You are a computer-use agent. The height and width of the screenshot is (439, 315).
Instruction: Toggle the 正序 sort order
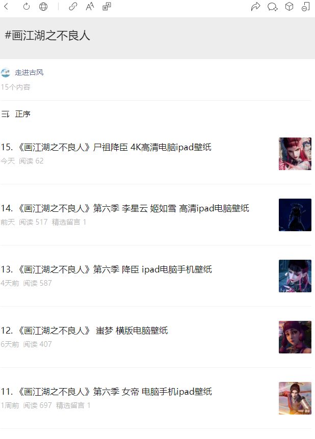[x=16, y=114]
